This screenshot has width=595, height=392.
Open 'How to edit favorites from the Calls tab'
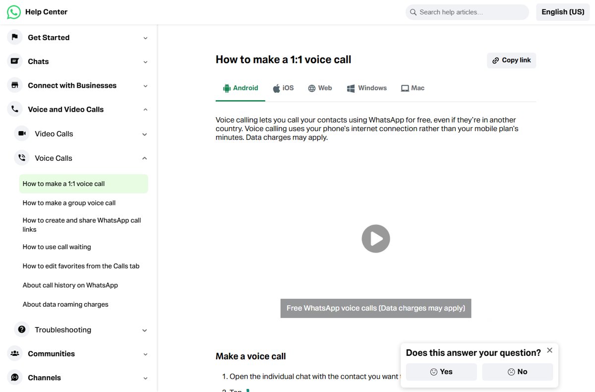[81, 266]
